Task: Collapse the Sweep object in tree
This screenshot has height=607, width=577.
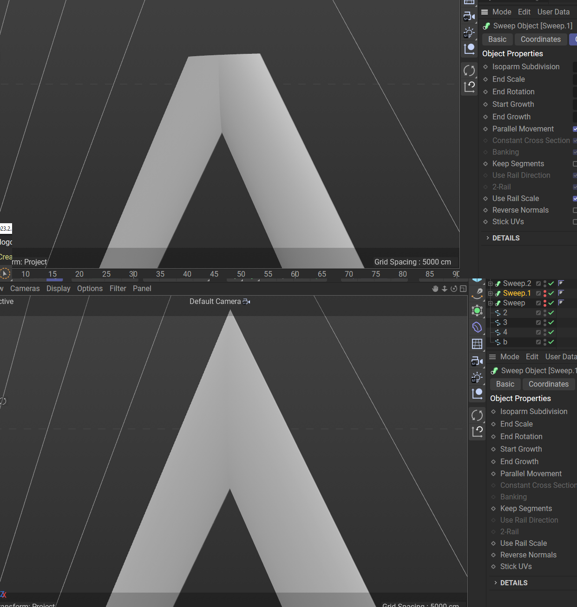Action: pos(490,303)
